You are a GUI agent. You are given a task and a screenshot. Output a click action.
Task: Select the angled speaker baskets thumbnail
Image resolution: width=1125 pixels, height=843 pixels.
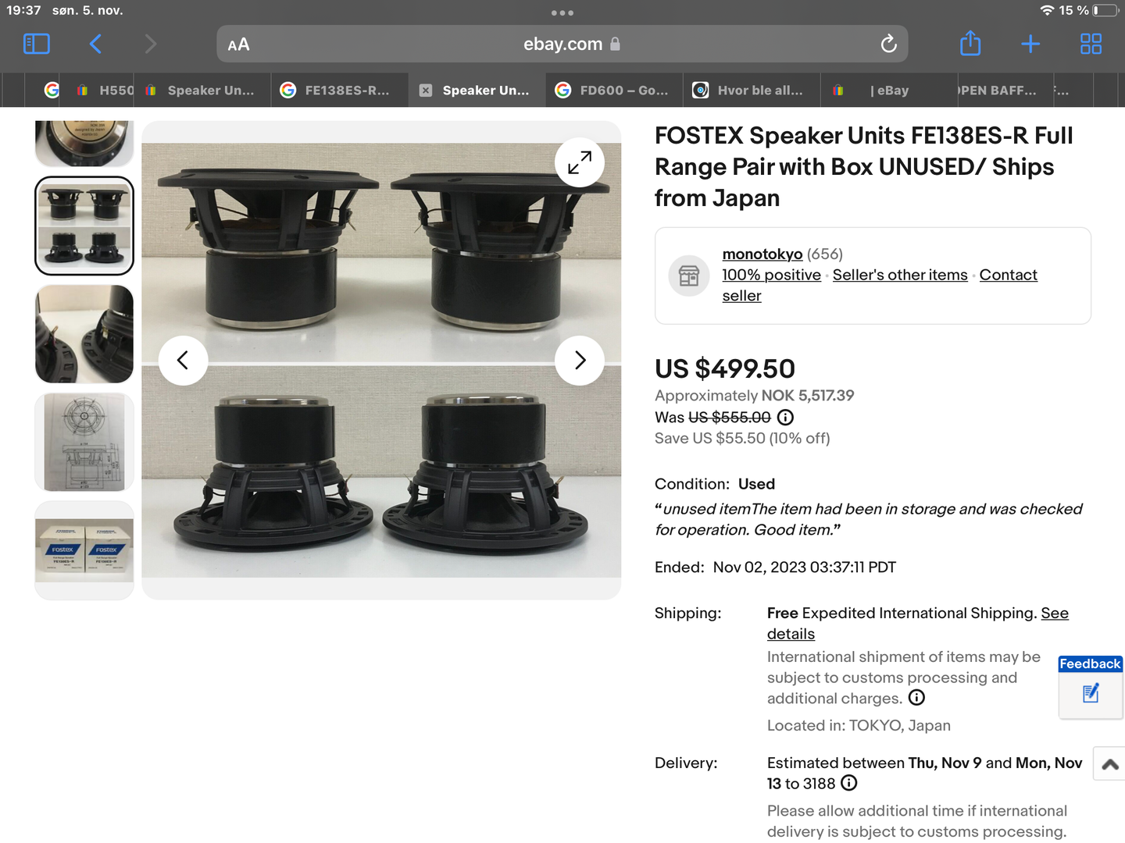click(x=84, y=334)
